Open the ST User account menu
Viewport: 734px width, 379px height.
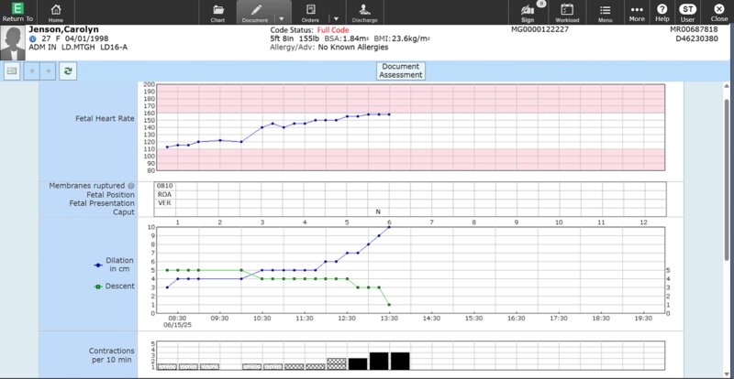pos(687,12)
